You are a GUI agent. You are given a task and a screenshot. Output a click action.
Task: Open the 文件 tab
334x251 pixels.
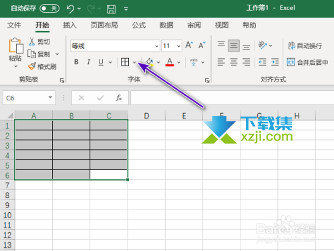[x=14, y=25]
